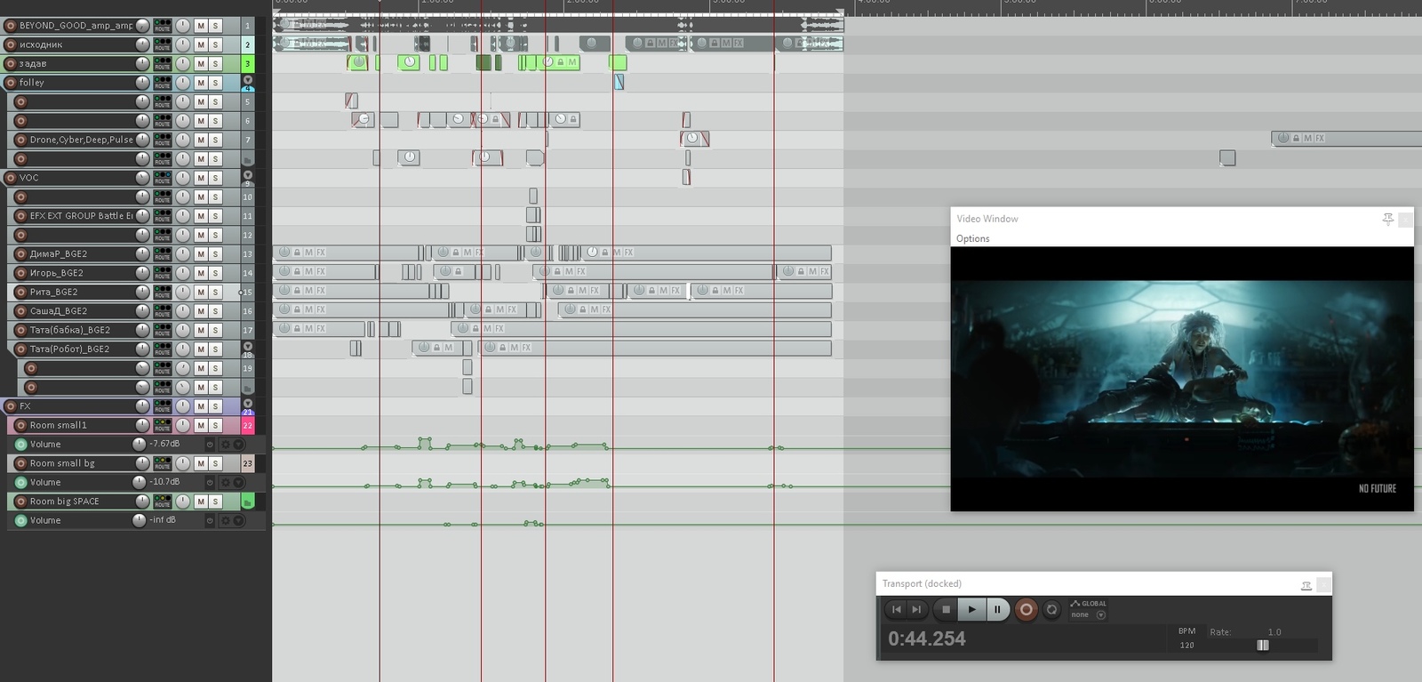This screenshot has width=1422, height=682.
Task: Open global automation override dropdown
Action: (x=1101, y=614)
